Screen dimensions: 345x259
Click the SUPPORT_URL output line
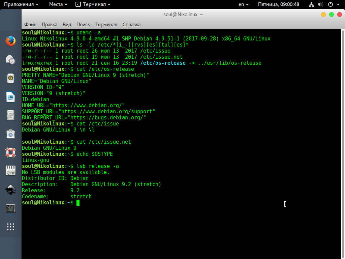tap(89, 111)
